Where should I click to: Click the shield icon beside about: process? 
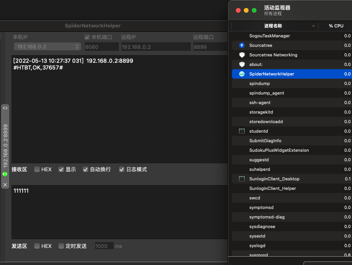pyautogui.click(x=242, y=64)
